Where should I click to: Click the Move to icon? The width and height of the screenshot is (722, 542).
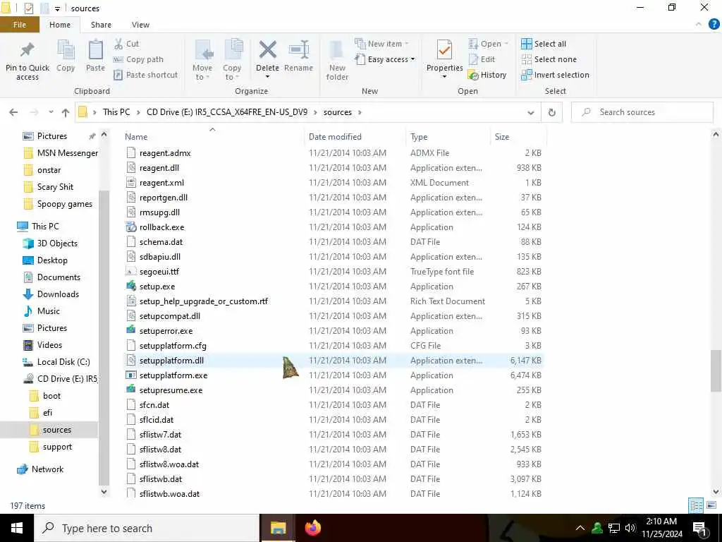[x=203, y=50]
